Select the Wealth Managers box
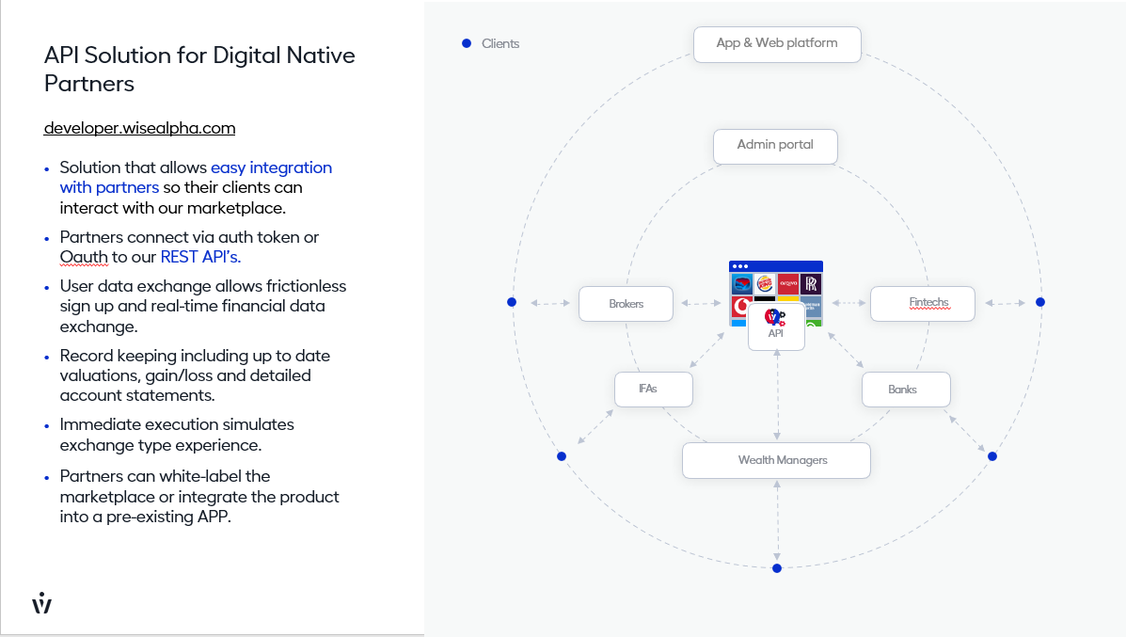 [776, 460]
